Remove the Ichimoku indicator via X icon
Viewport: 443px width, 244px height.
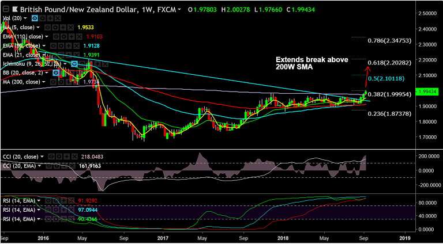pyautogui.click(x=105, y=64)
